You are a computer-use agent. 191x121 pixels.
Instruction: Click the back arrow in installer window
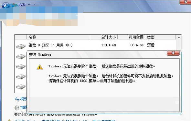5,5
